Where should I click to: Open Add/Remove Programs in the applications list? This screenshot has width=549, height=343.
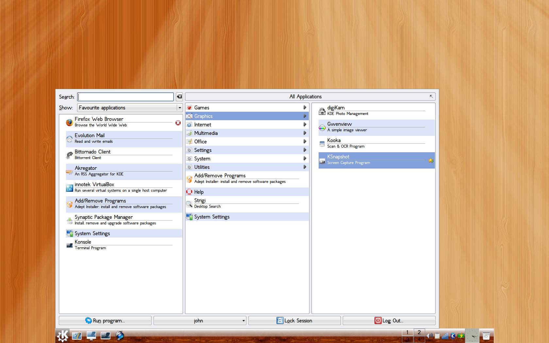pos(247,179)
